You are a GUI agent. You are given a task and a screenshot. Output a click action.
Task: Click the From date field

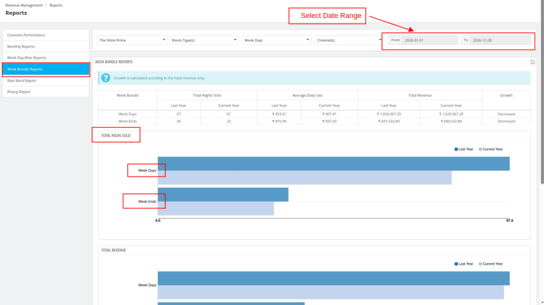point(429,40)
